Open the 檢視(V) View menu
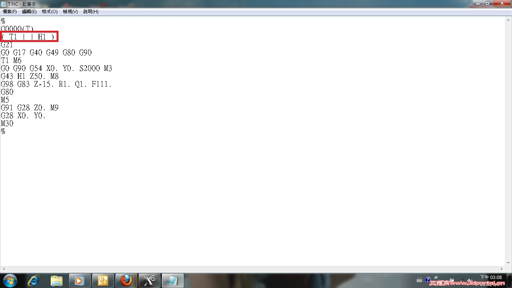The height and width of the screenshot is (288, 512). pos(70,12)
